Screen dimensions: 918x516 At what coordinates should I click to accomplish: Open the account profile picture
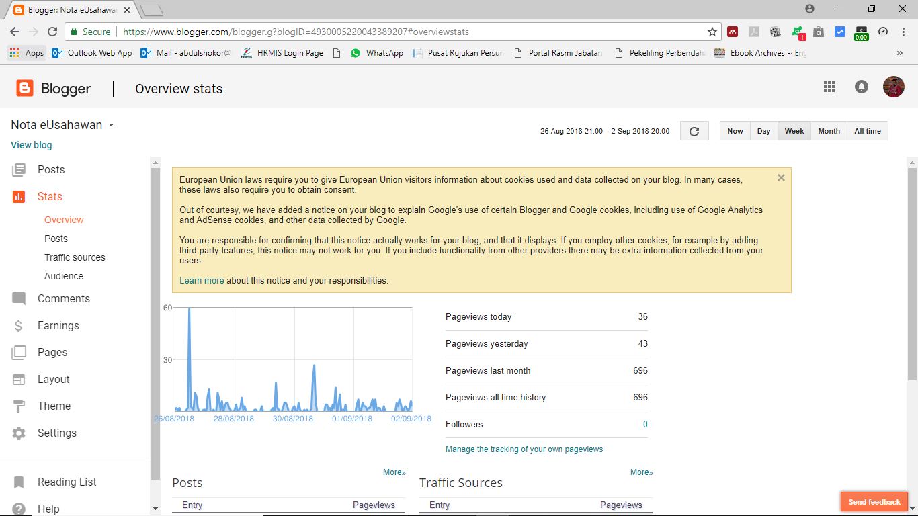894,87
